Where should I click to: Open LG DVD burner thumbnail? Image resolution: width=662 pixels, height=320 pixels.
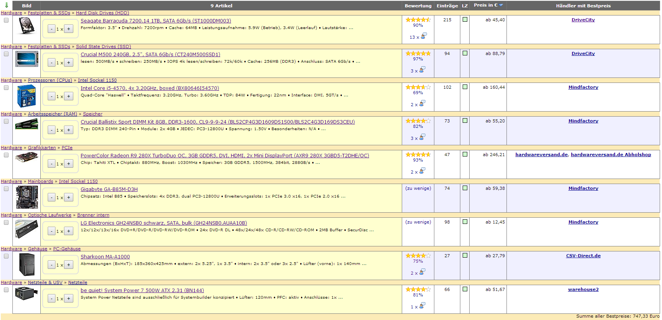point(27,229)
